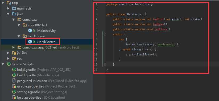Click the local.properties file icon
Viewport: 219px width, 101px height.
14,97
